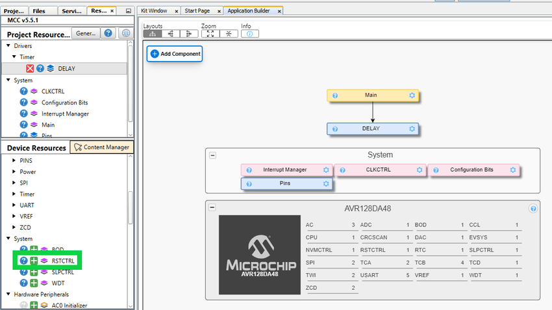Expand the UART node in Device Resources

pyautogui.click(x=16, y=205)
